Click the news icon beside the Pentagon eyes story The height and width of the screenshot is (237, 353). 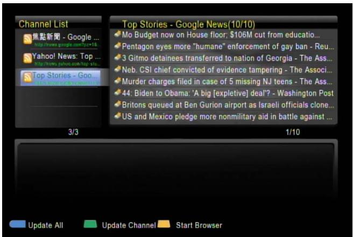click(x=118, y=46)
